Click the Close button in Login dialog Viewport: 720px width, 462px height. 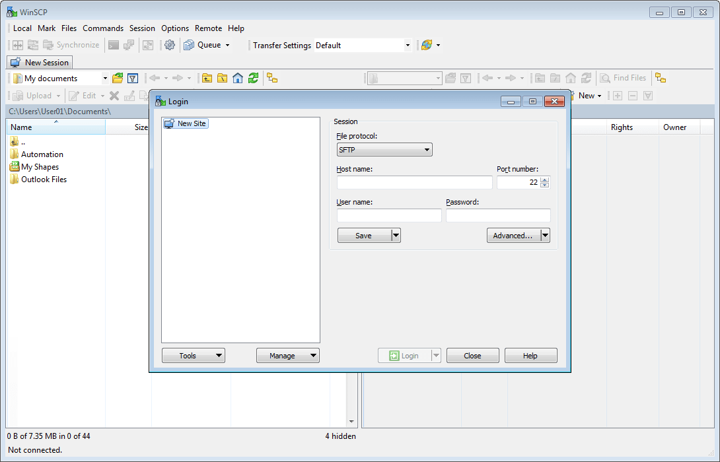pos(472,356)
